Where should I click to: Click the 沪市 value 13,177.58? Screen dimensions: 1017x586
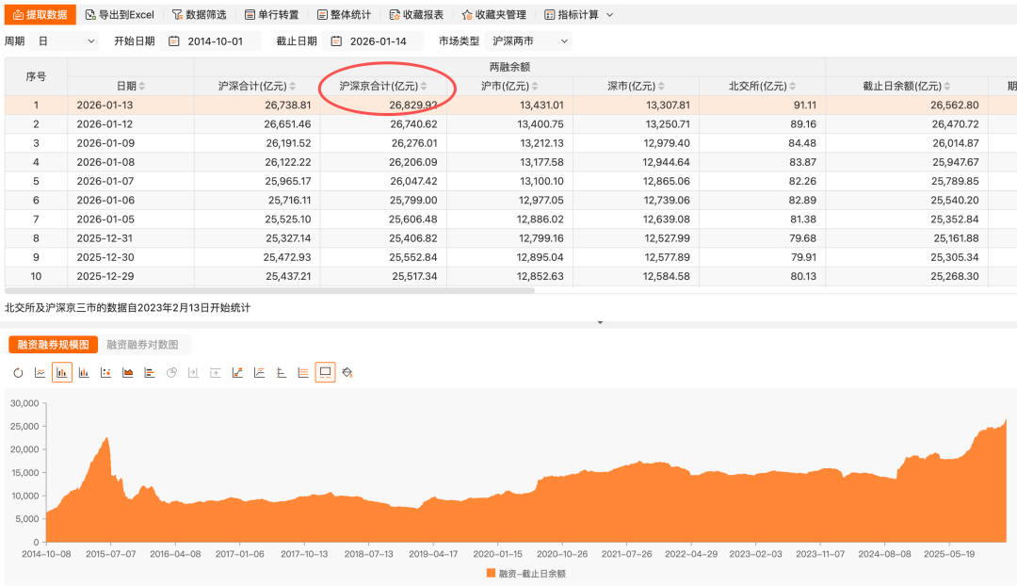coord(541,162)
